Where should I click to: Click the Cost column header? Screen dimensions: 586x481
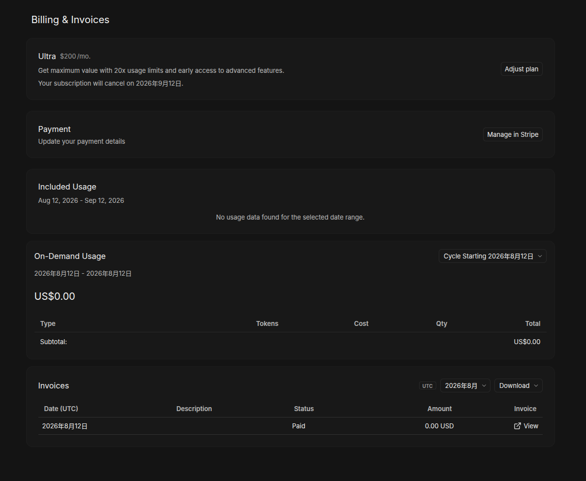(361, 323)
